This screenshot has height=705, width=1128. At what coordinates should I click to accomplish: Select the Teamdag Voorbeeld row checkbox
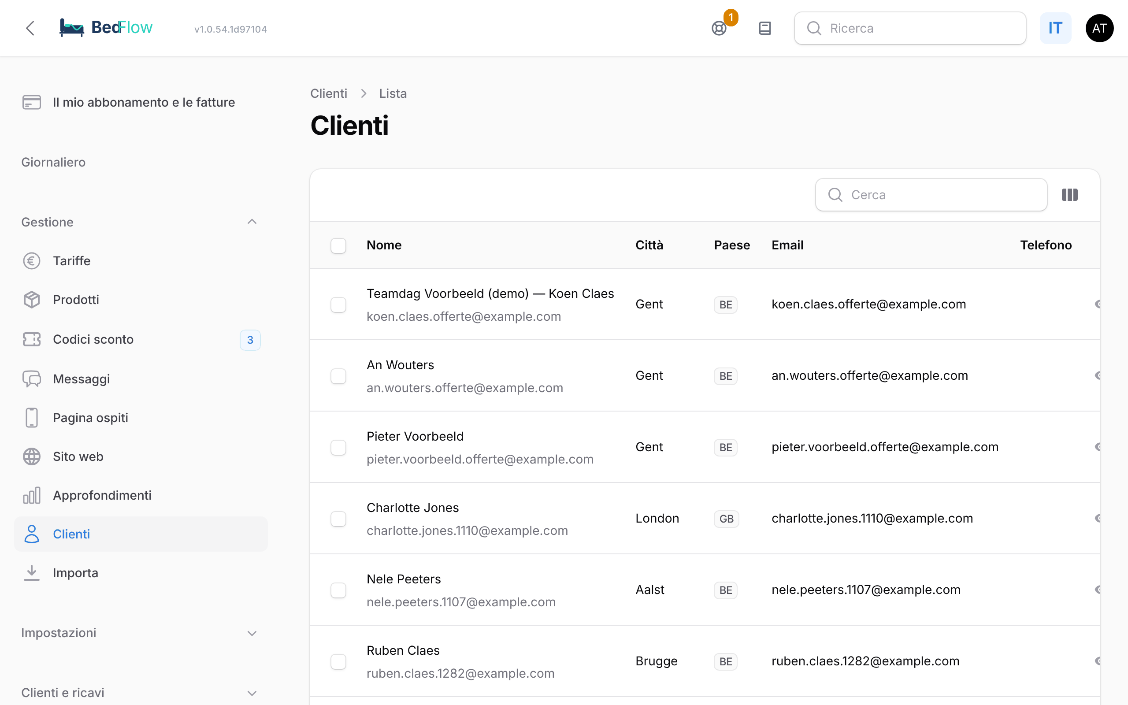click(x=338, y=305)
